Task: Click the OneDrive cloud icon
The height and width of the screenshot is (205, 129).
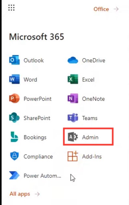Action: (x=73, y=60)
